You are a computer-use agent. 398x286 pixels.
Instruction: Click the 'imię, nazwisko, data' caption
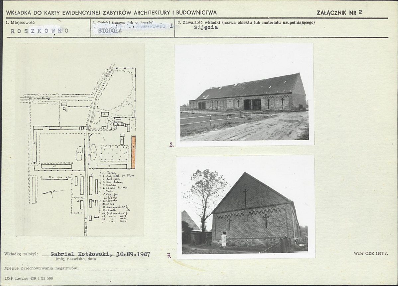[x=76, y=259]
